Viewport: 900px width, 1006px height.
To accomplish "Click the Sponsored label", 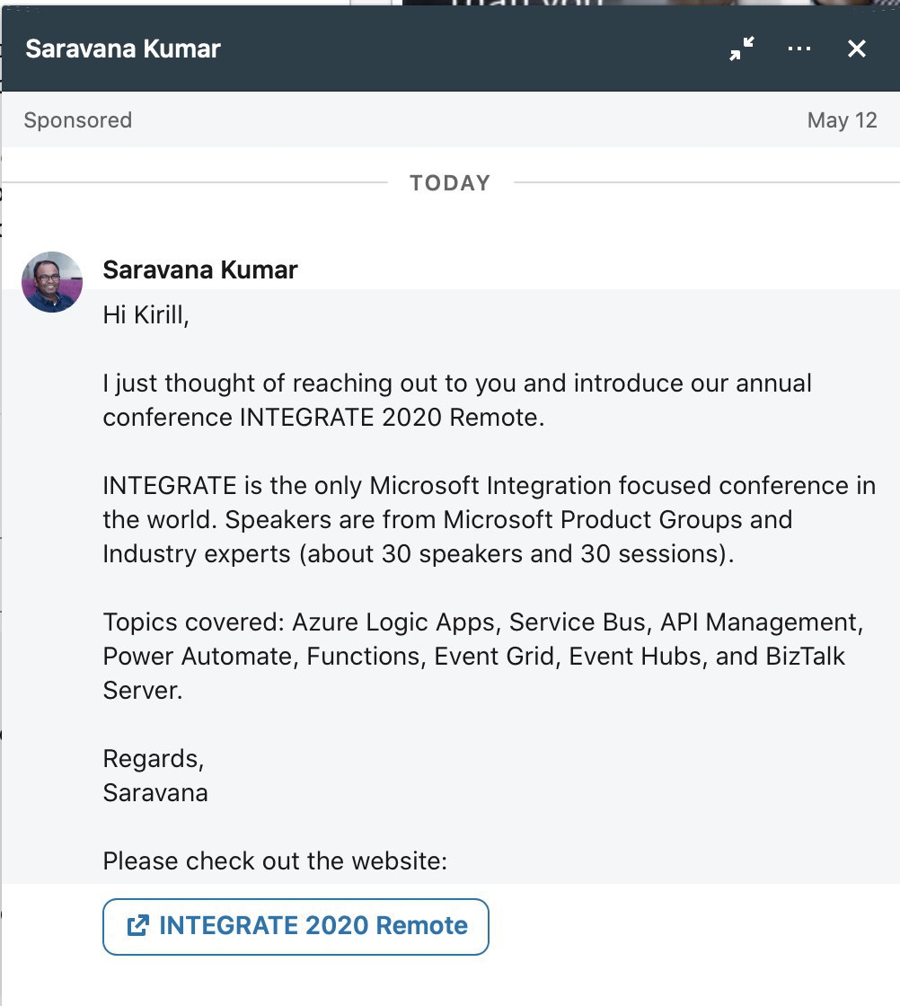I will 78,120.
